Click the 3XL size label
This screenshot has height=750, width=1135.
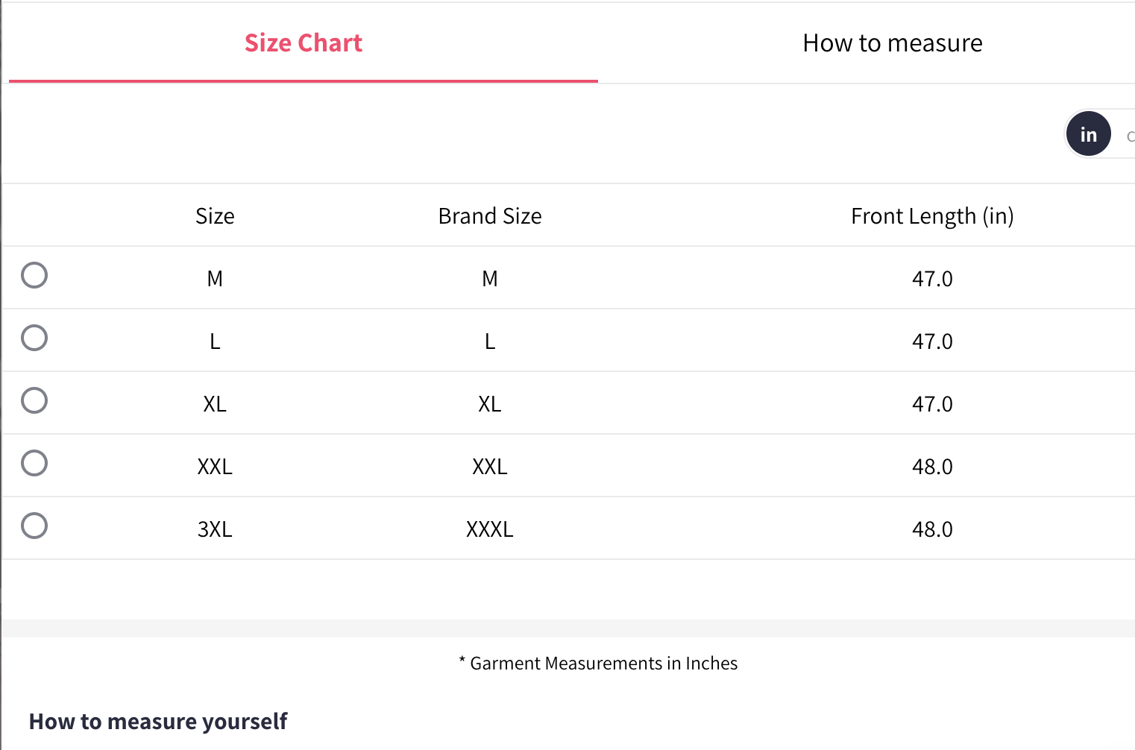[x=215, y=529]
